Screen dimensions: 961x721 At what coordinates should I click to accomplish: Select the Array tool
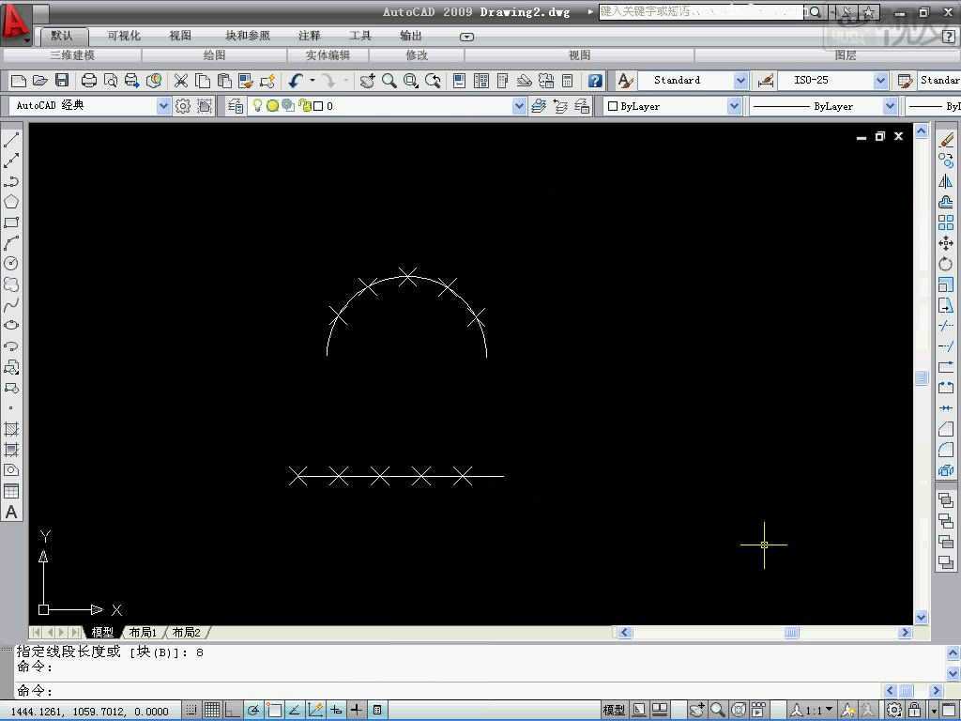pos(946,222)
